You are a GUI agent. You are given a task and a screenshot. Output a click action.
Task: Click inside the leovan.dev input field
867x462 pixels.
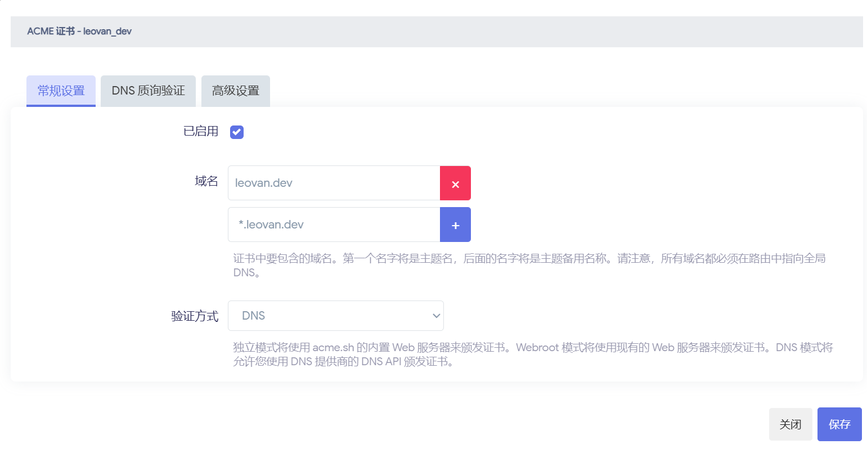point(332,183)
